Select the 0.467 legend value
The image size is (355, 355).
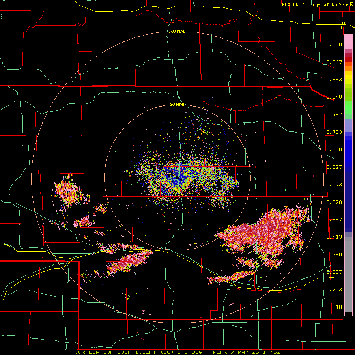click(x=334, y=220)
